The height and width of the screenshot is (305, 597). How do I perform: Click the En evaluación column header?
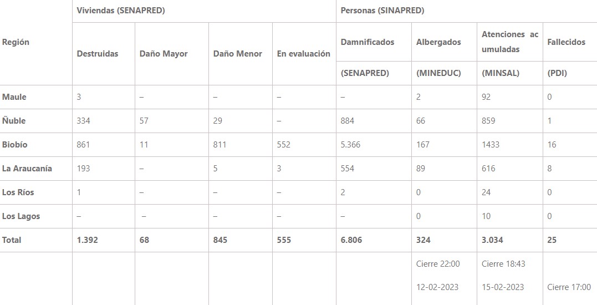(303, 54)
